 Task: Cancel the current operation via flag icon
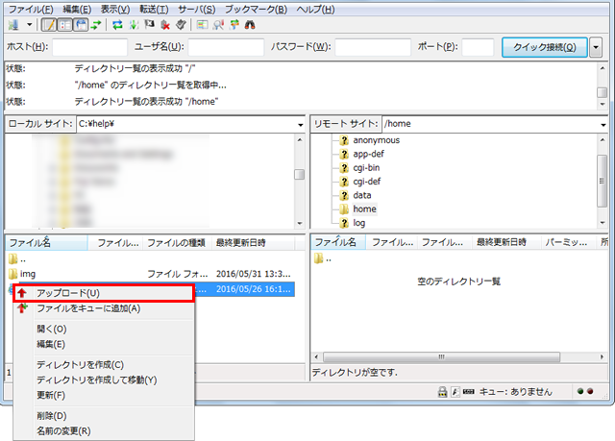click(149, 25)
